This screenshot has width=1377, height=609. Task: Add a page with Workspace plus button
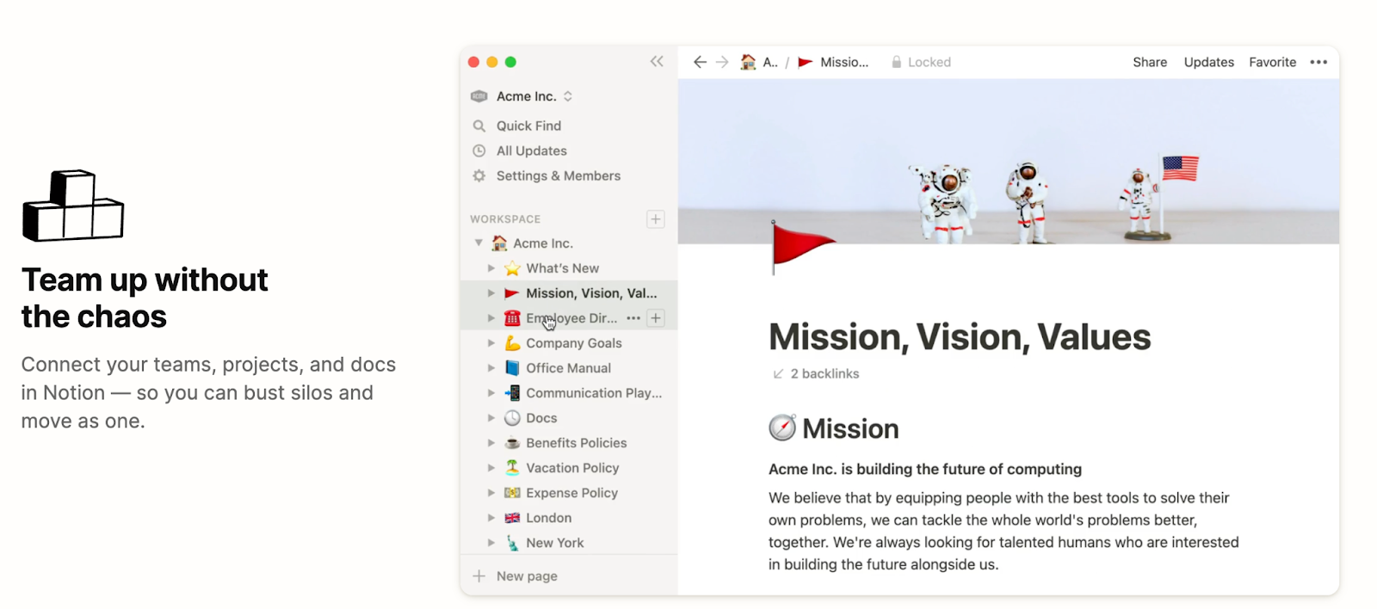(x=656, y=219)
